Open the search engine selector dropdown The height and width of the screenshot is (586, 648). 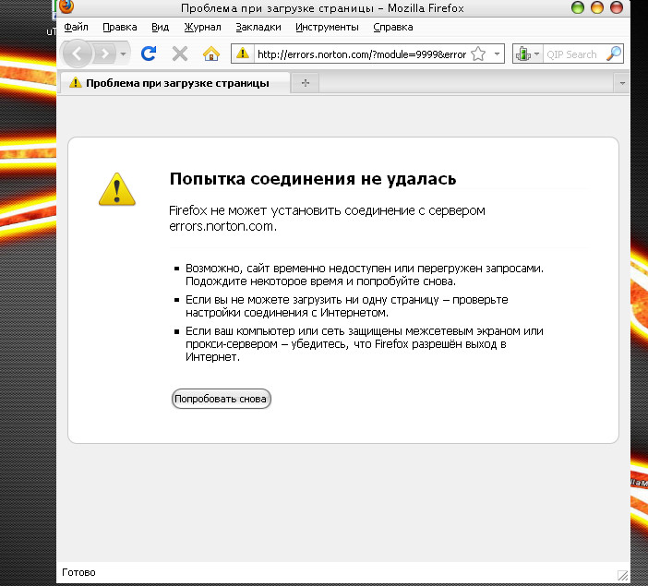point(527,54)
